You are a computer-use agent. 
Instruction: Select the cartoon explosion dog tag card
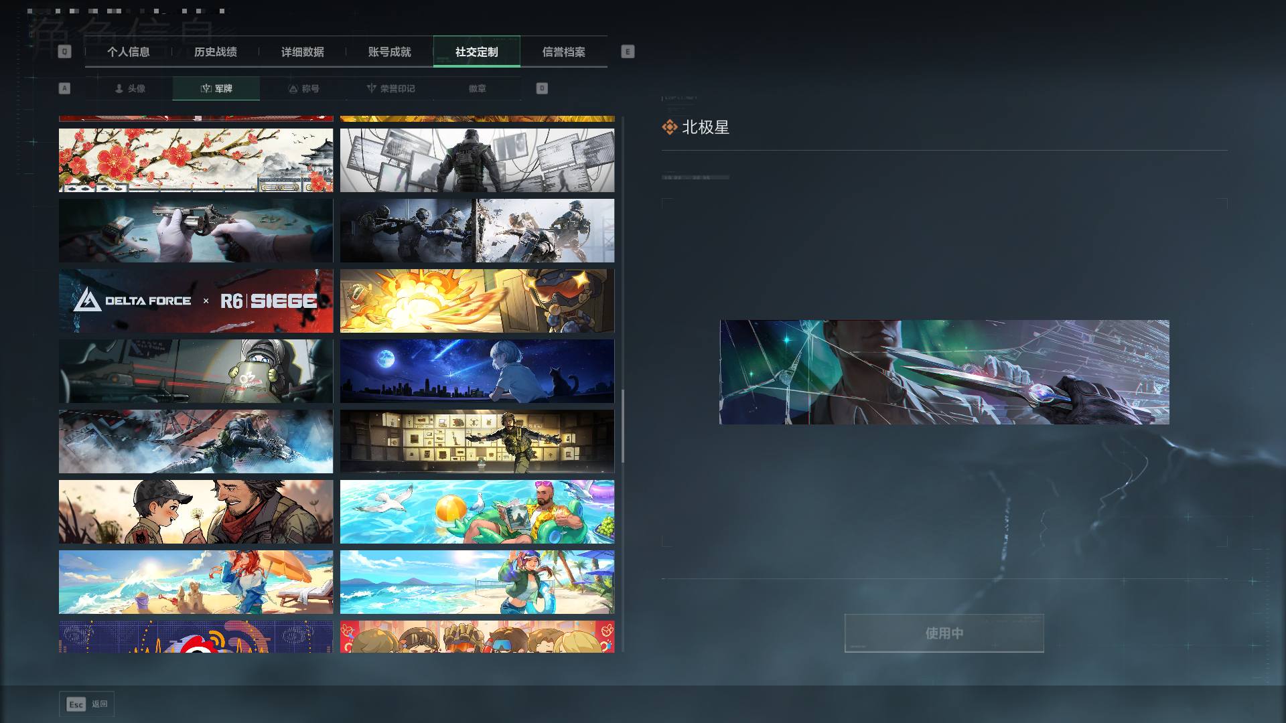point(477,301)
